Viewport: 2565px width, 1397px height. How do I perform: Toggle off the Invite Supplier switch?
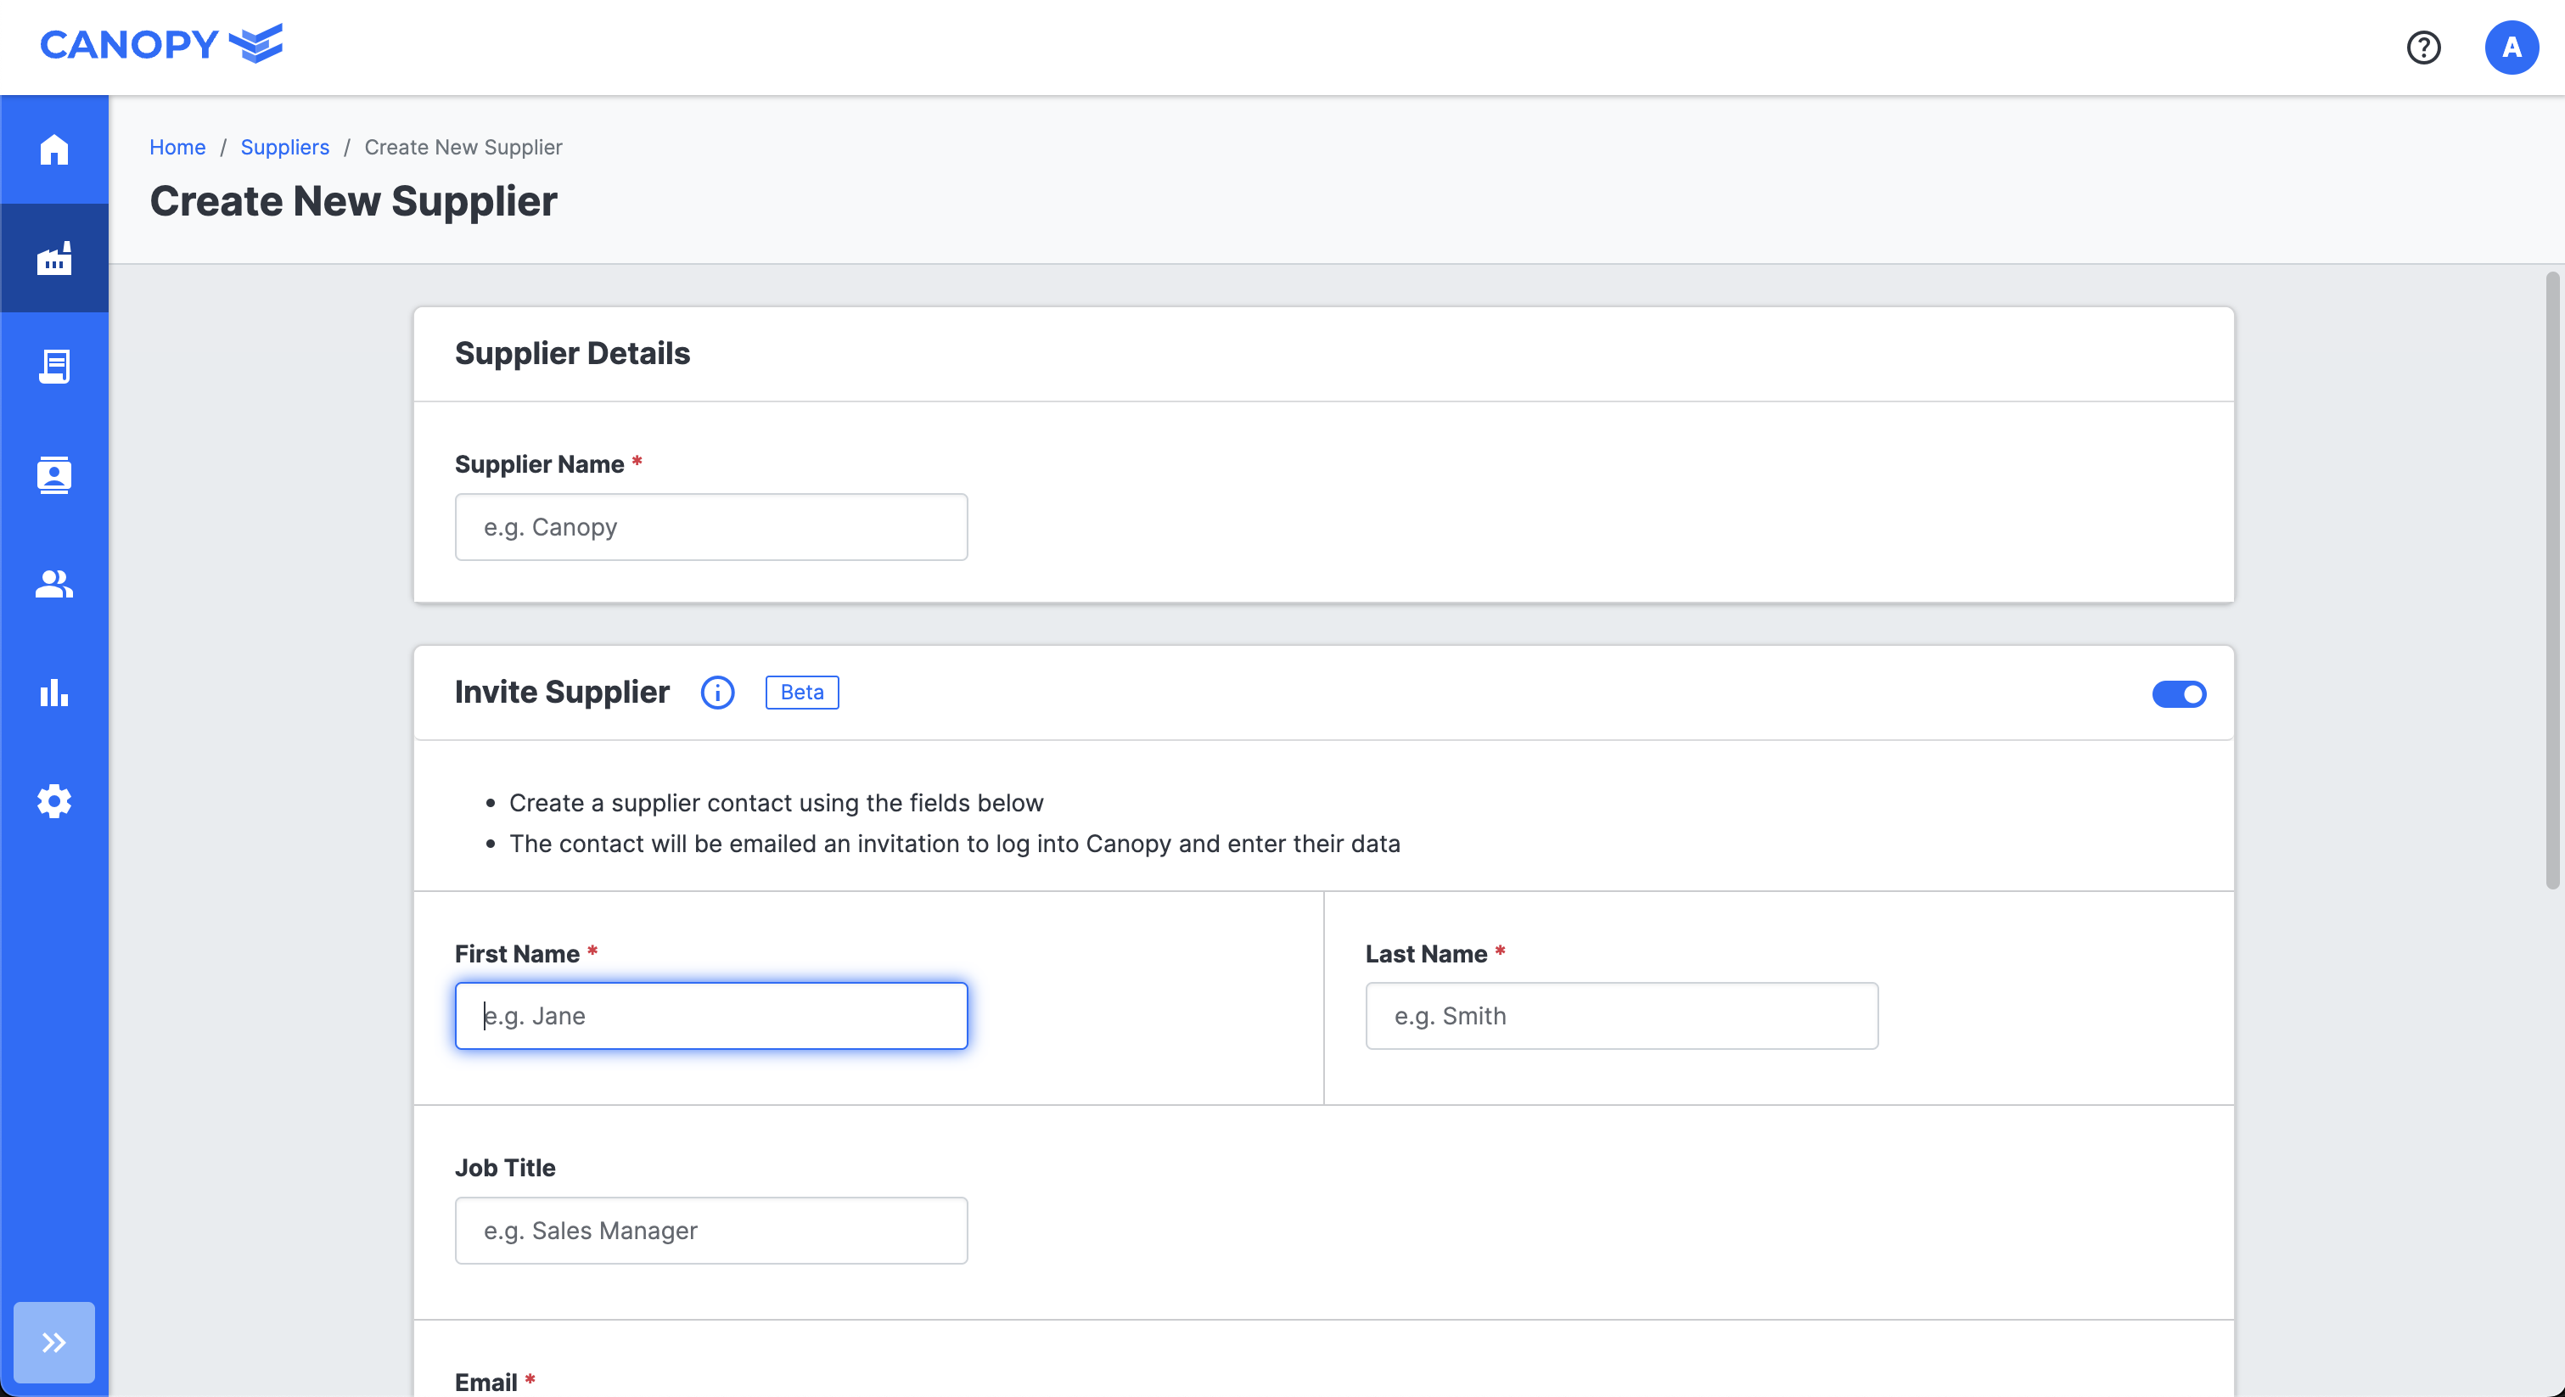(2179, 693)
